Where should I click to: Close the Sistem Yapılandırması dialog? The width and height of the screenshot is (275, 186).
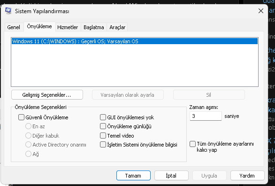261,11
